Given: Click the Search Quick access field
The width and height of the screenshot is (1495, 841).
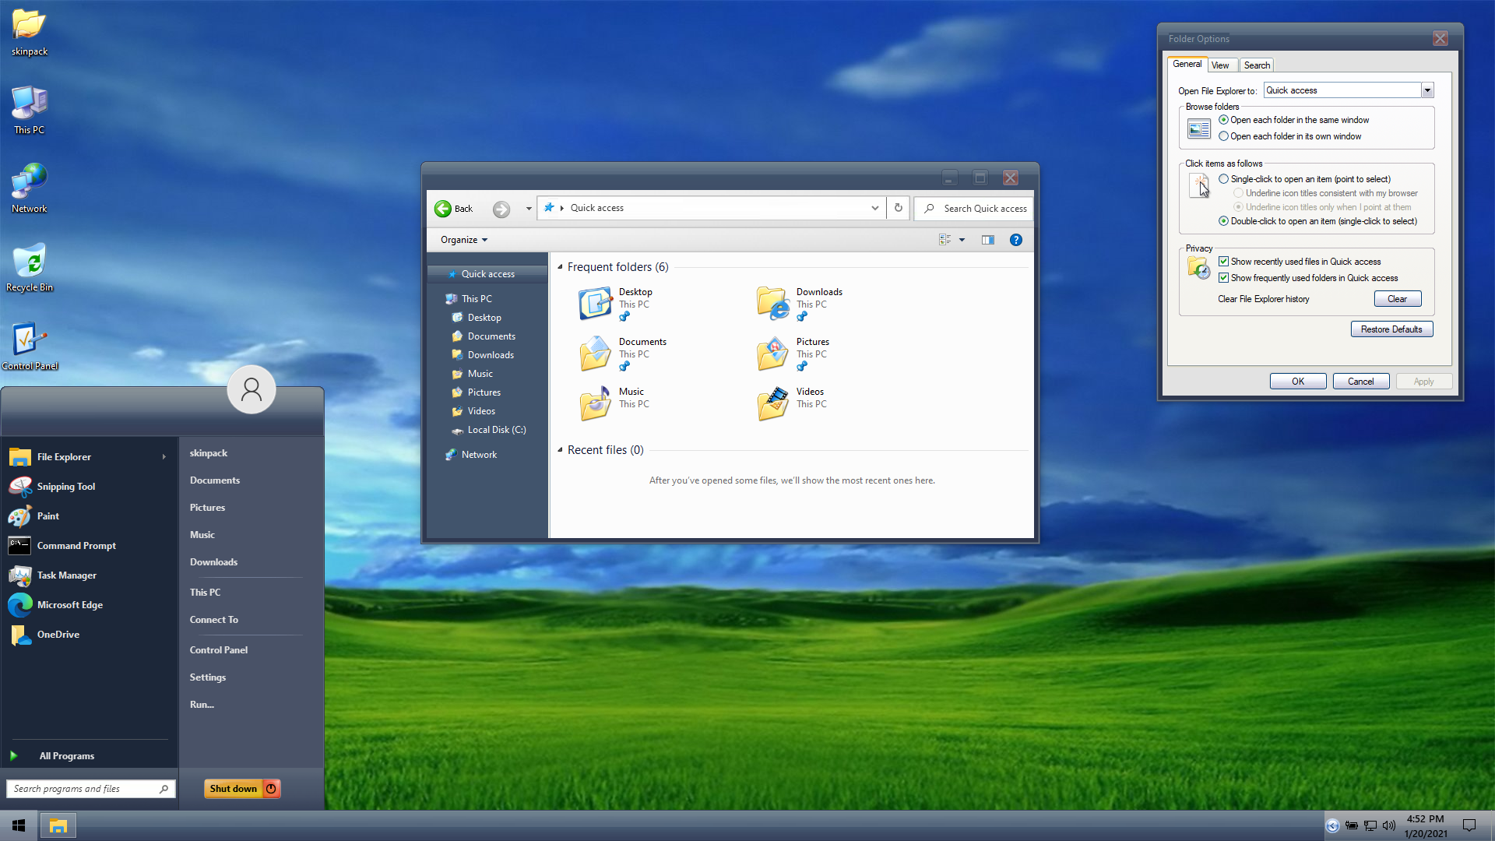Looking at the screenshot, I should click(983, 209).
